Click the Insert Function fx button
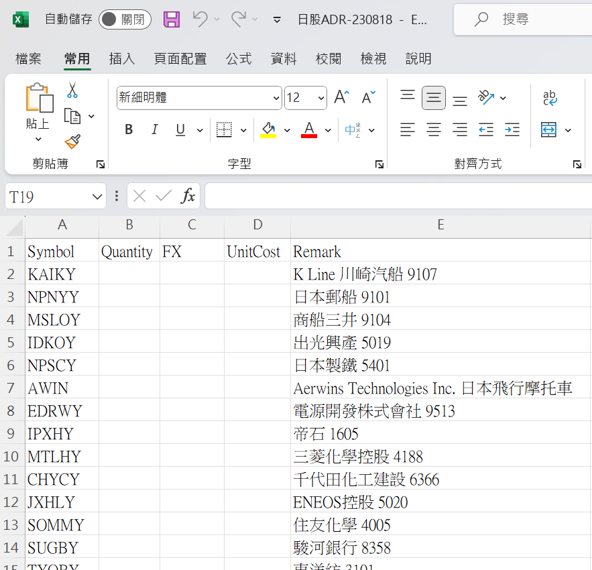Screen dimensions: 592x570 (188, 196)
